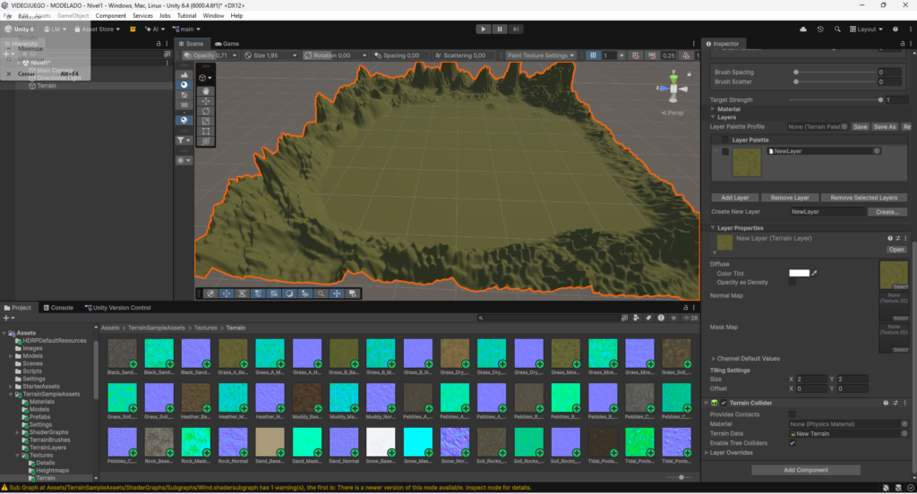Click the Play button
The width and height of the screenshot is (917, 494).
tap(483, 29)
